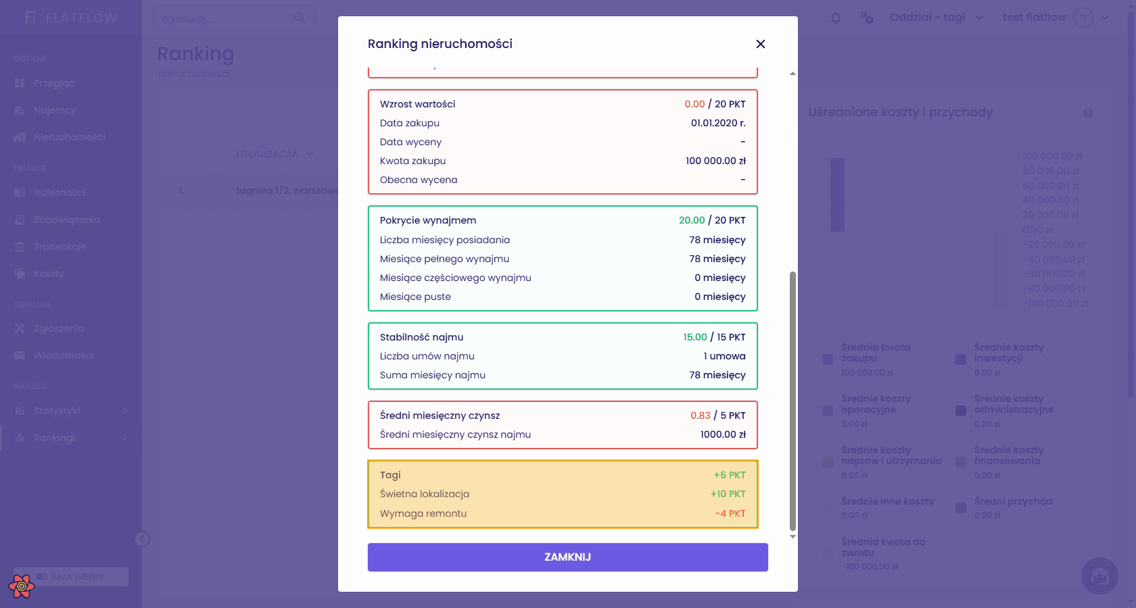
Task: Toggle Średnia kwota zakupu legend checkbox
Action: click(828, 359)
